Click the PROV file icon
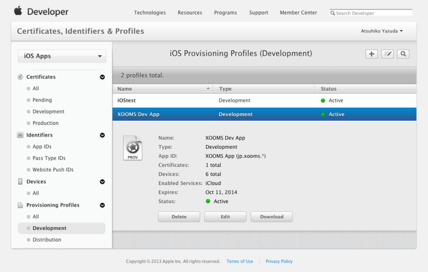The height and width of the screenshot is (272, 428). pos(133,148)
